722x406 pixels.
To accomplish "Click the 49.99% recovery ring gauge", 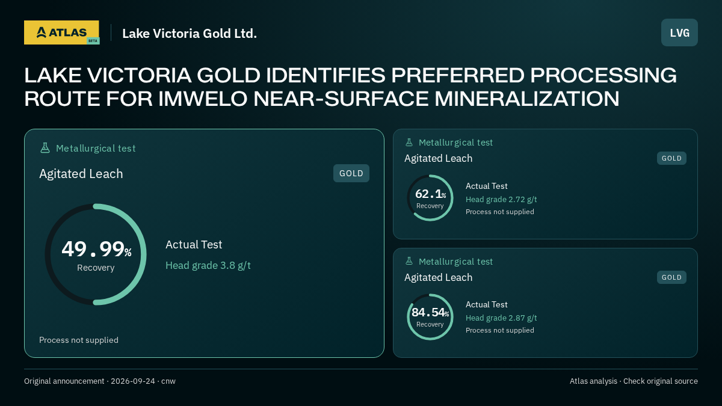I will (x=96, y=254).
